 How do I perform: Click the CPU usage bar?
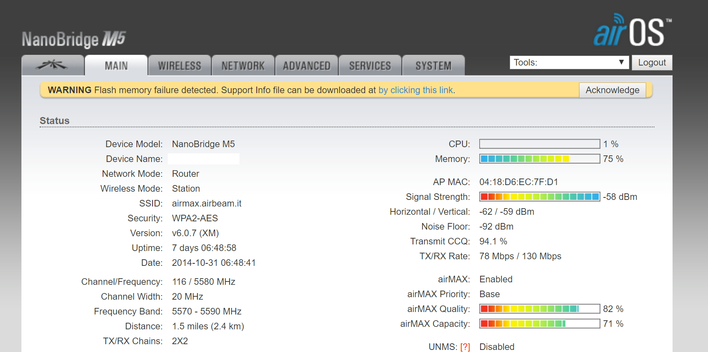[539, 144]
